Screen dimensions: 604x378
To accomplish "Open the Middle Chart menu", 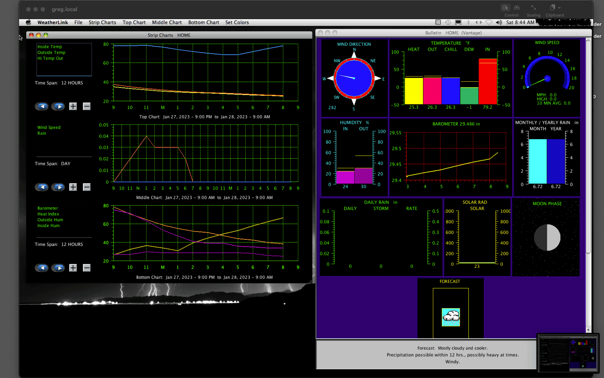I will [x=167, y=22].
